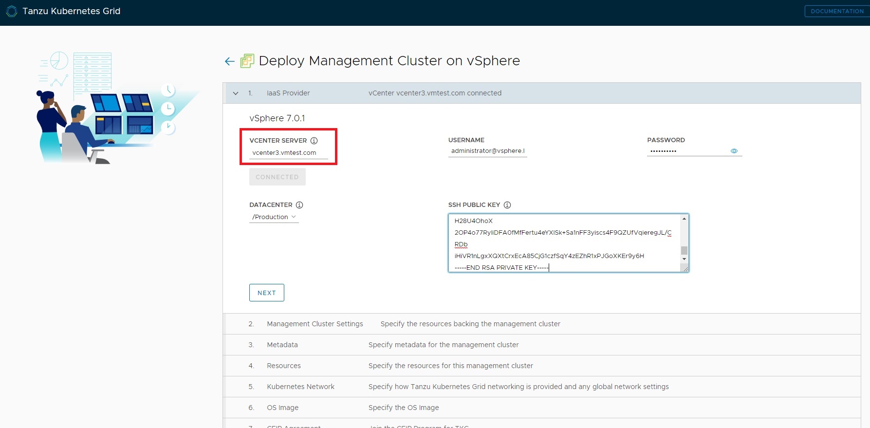This screenshot has width=870, height=428.
Task: Click the DOCUMENTATION button
Action: [837, 11]
